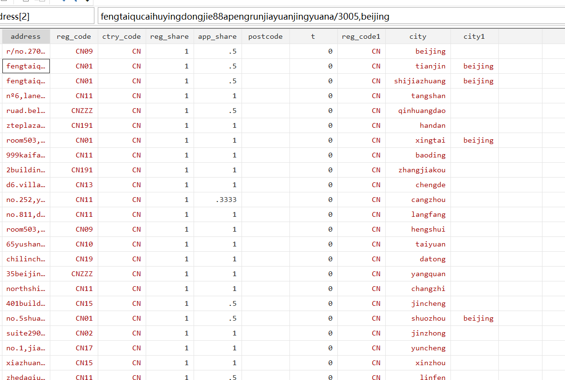This screenshot has height=380, width=565.
Task: Select the city cell 'chengde'
Action: (418, 185)
